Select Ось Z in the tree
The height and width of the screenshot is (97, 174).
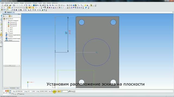(11, 31)
